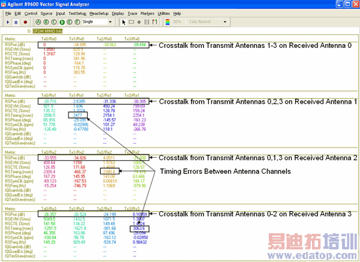The height and width of the screenshot is (262, 360).
Task: Choose the arrow pointer tool
Action: (x=124, y=22)
